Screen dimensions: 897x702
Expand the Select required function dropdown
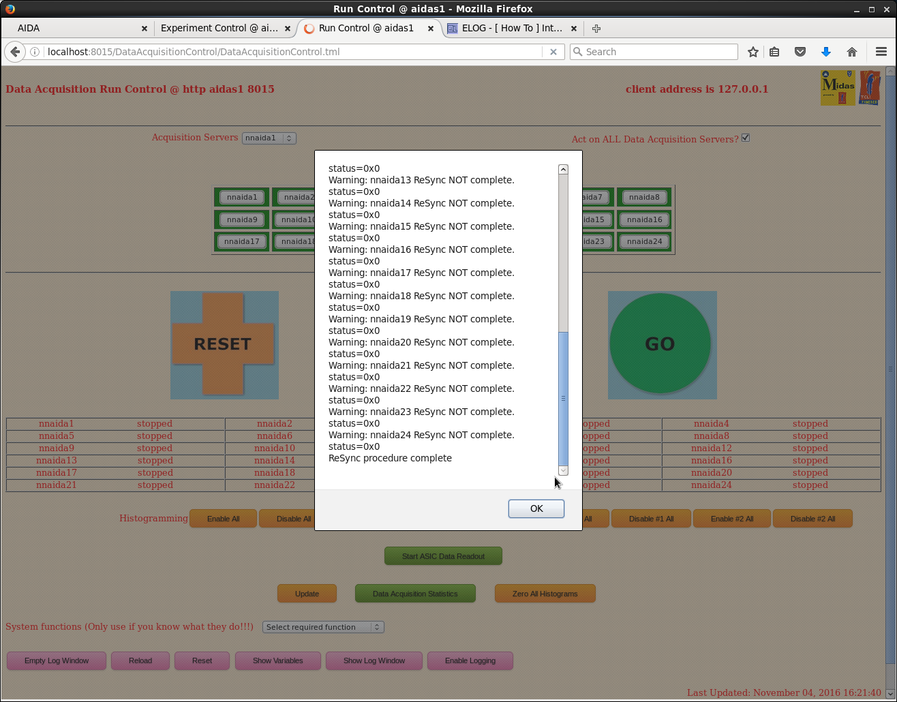pos(323,627)
